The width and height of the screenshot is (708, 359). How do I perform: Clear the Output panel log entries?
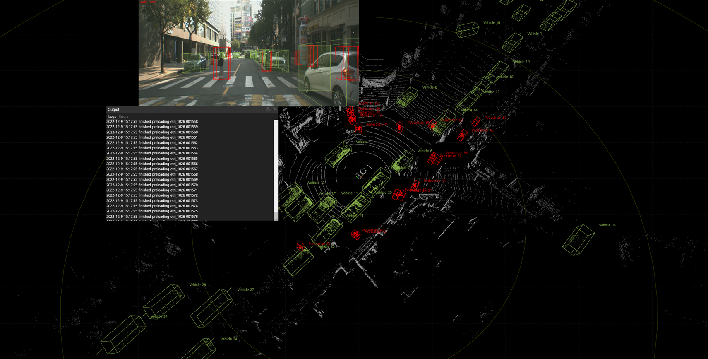point(268,110)
